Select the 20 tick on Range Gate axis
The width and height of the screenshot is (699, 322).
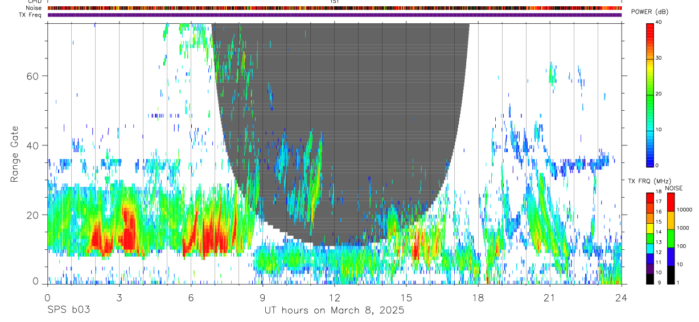point(33,215)
